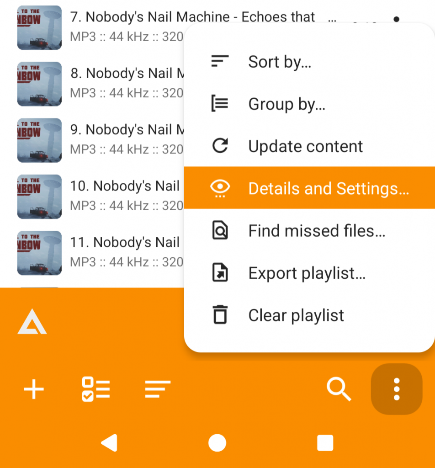Click the trash icon beside Clear playlist
Image resolution: width=435 pixels, height=468 pixels.
point(220,315)
